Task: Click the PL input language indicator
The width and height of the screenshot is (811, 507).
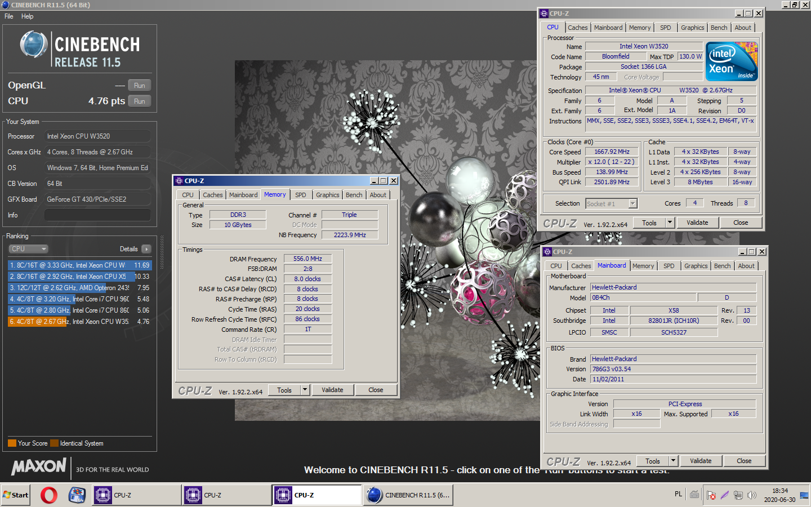Action: [678, 494]
